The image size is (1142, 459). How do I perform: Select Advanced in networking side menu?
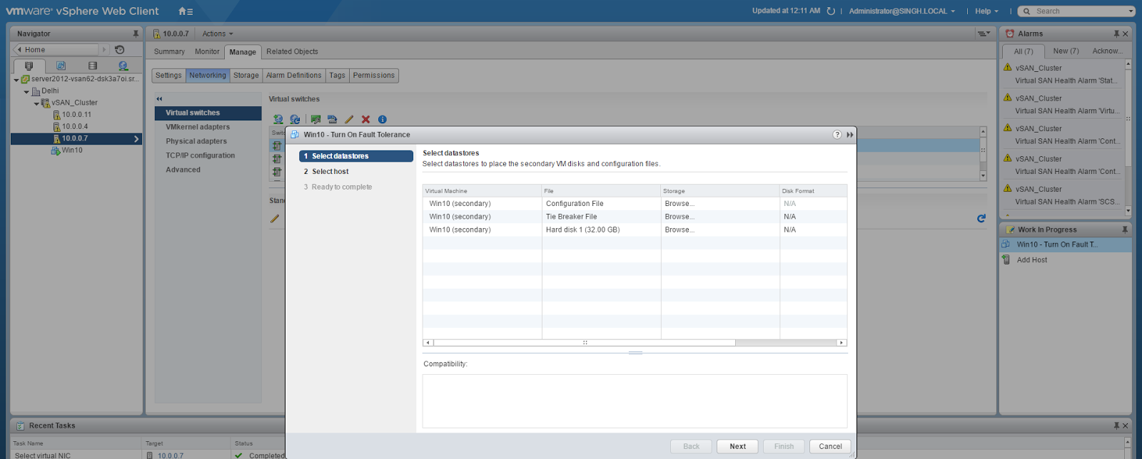[183, 170]
